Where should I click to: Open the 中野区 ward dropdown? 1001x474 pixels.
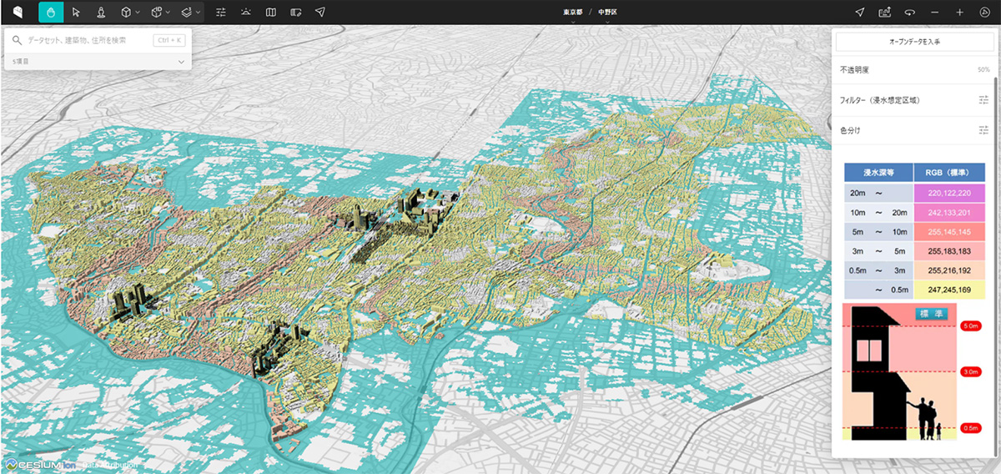[x=608, y=13]
